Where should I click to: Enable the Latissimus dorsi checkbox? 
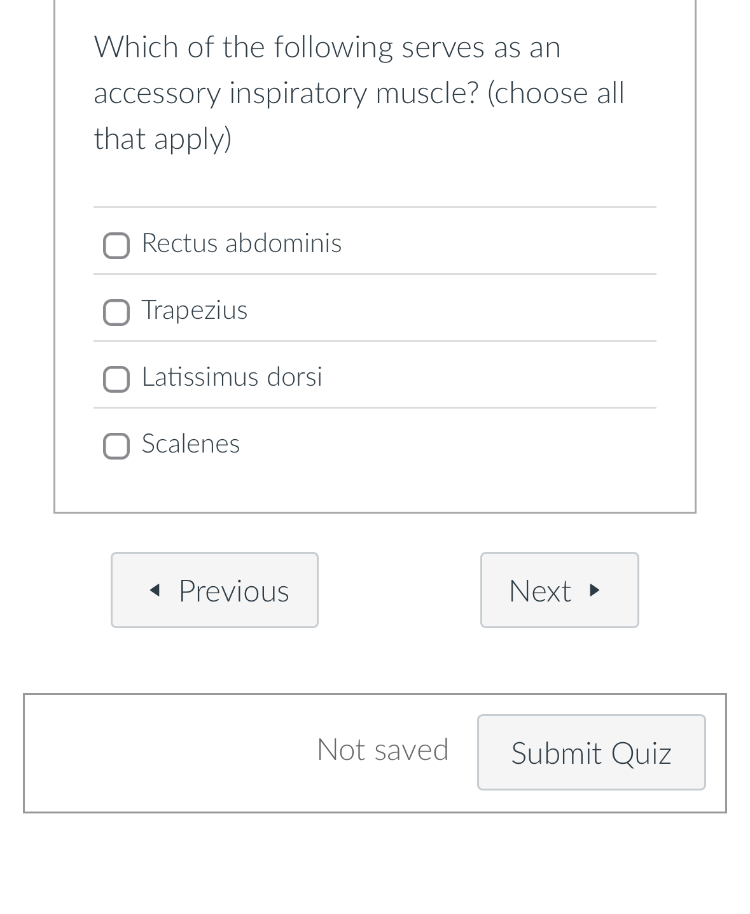point(116,379)
